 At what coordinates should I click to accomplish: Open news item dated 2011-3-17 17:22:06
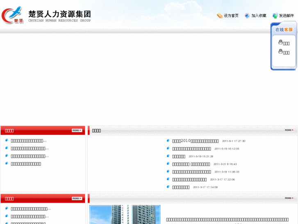(189, 180)
